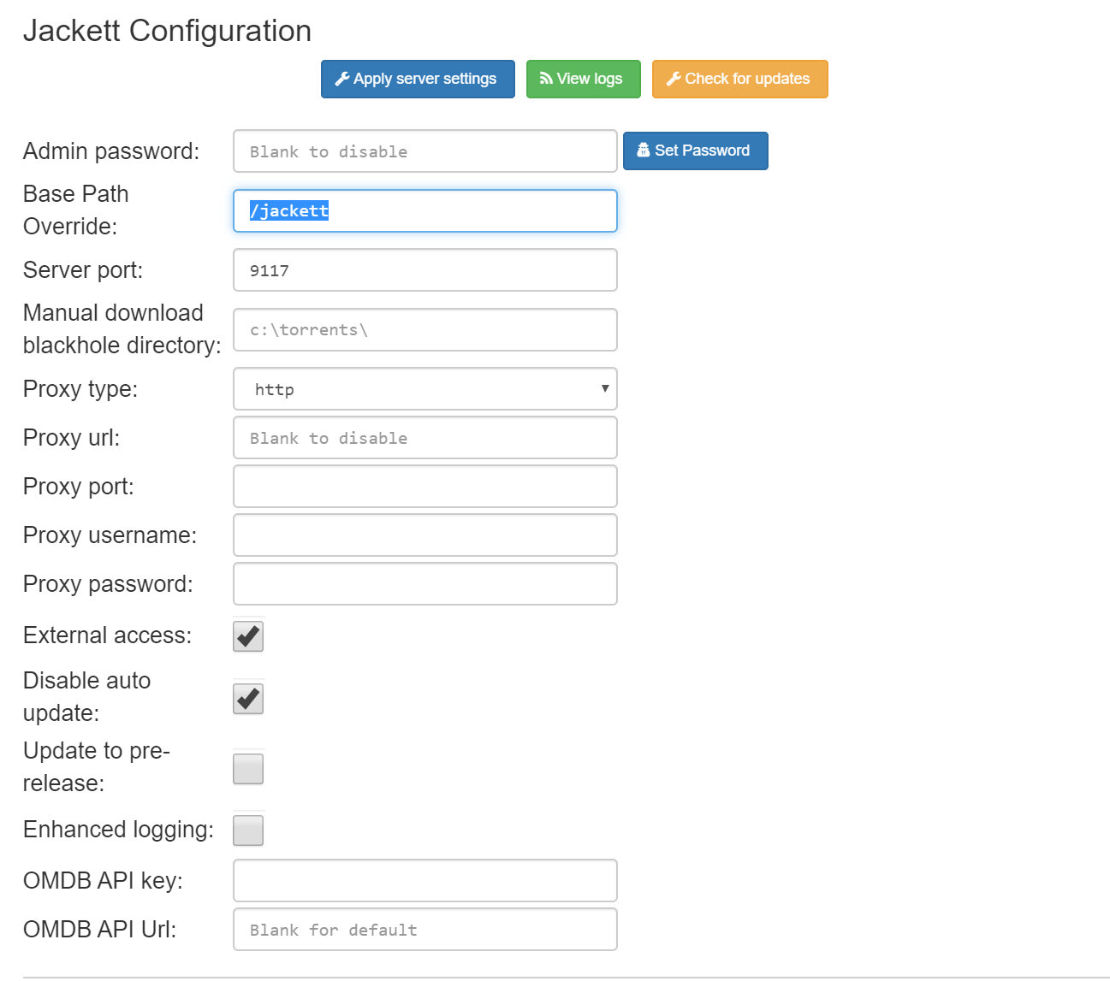1110x981 pixels.
Task: Uncheck Disable auto update
Action: click(248, 699)
